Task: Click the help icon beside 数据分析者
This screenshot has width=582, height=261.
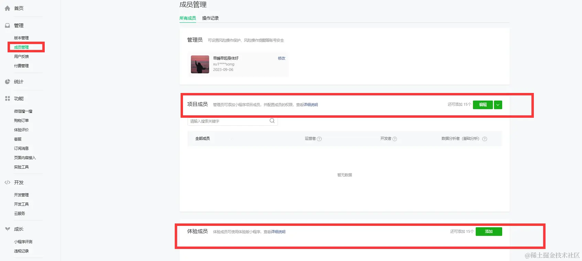Action: point(485,139)
